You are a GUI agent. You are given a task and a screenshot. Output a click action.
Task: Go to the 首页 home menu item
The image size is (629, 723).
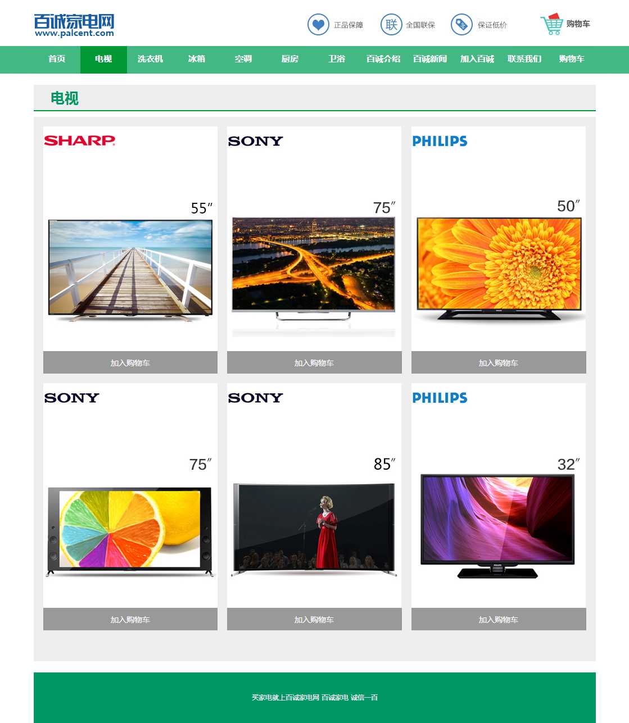[x=57, y=59]
